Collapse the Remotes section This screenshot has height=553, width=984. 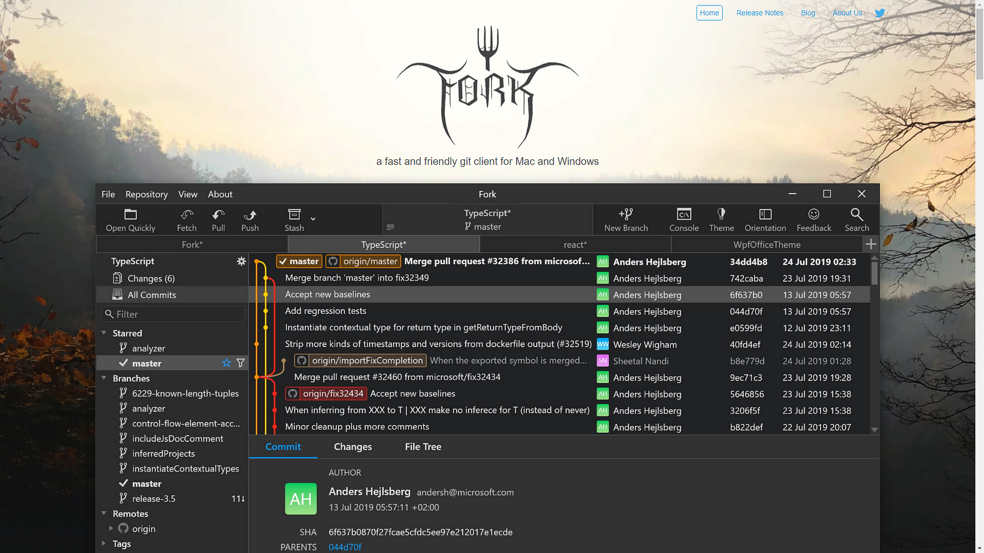coord(104,513)
